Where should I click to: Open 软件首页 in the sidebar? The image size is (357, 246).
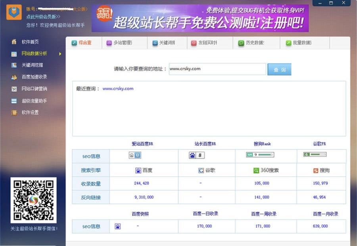pyautogui.click(x=30, y=42)
